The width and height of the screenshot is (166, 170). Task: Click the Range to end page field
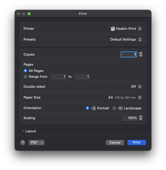(82, 77)
